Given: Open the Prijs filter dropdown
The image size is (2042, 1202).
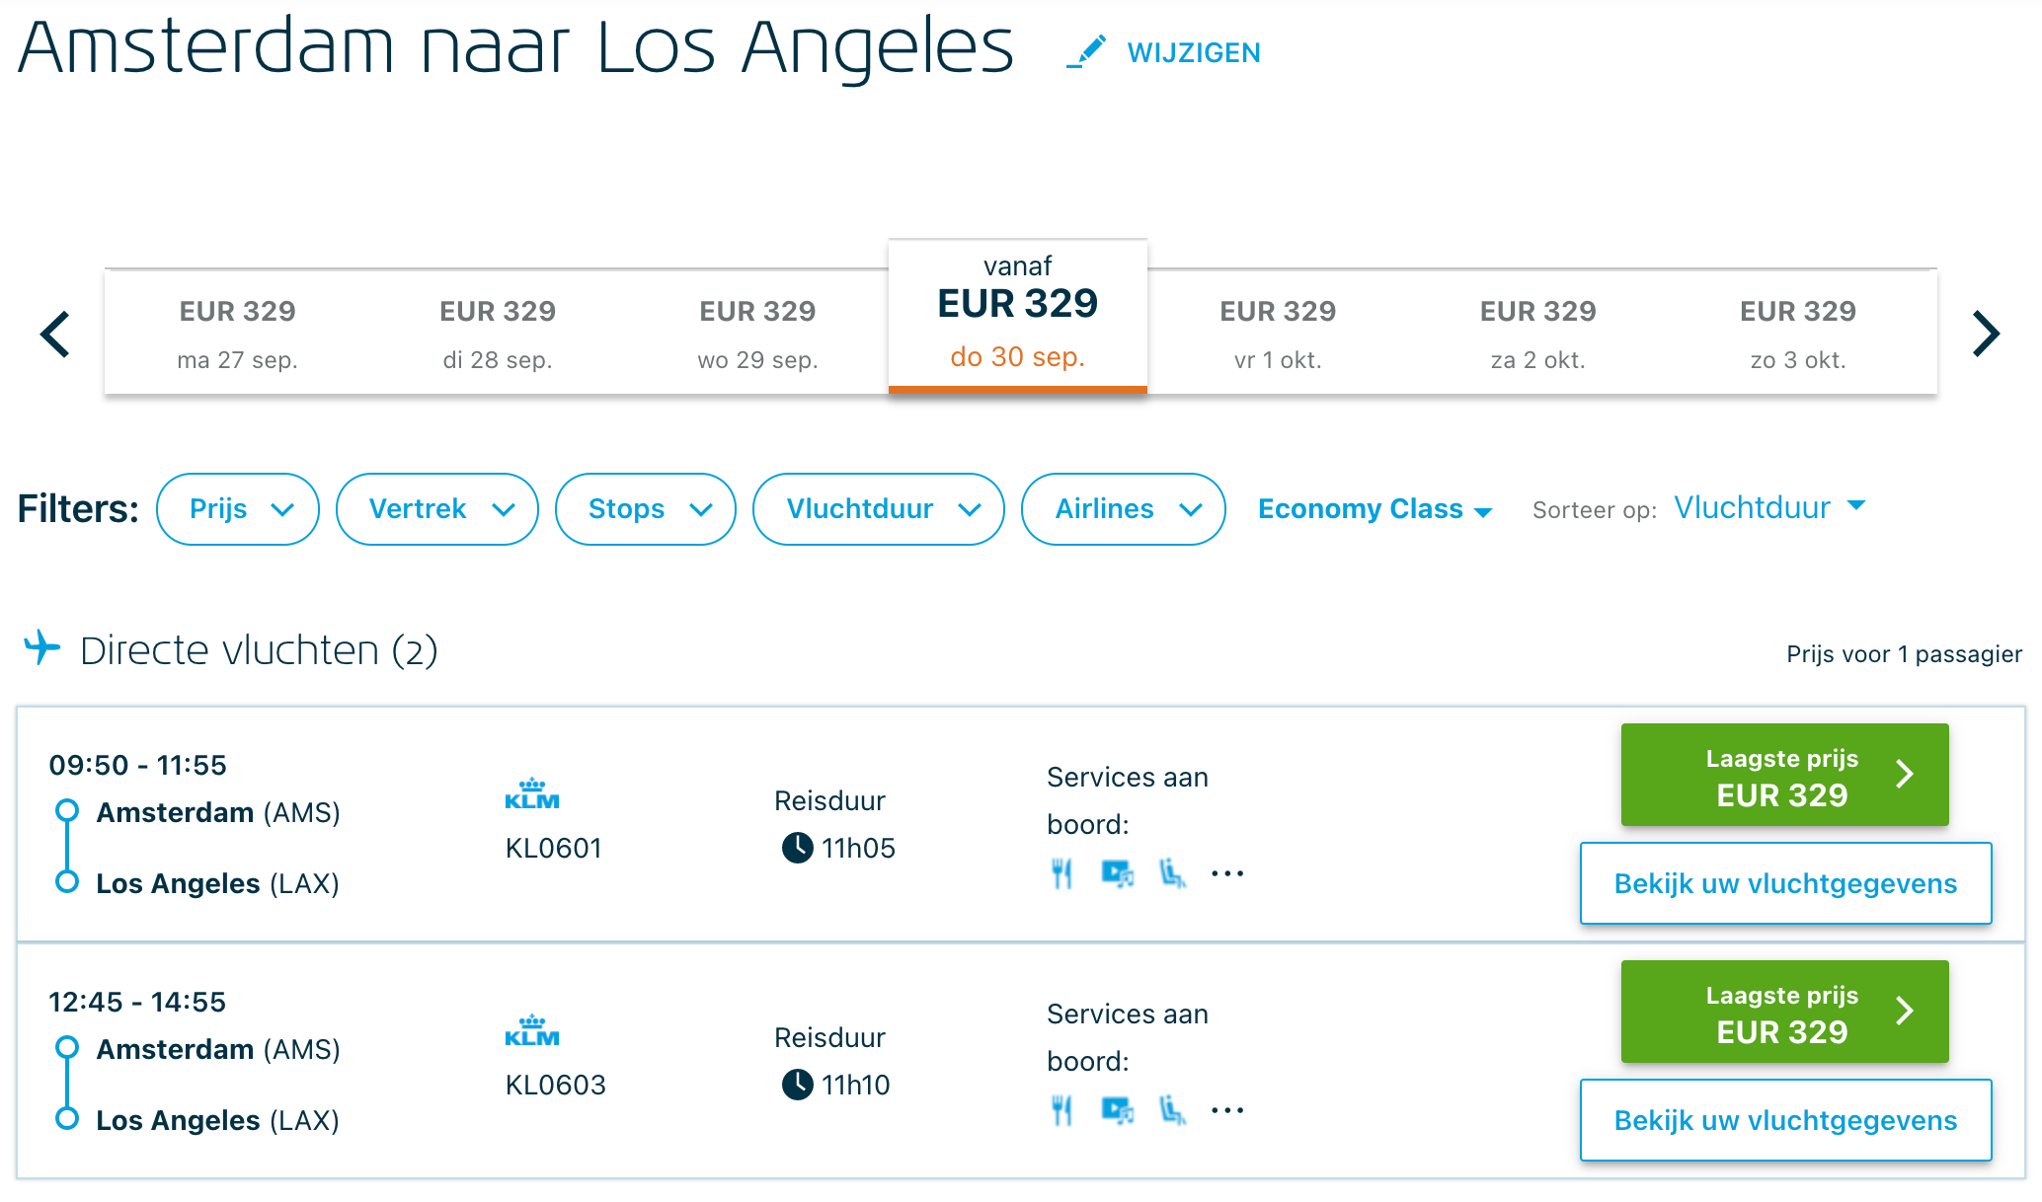Looking at the screenshot, I should (x=238, y=509).
